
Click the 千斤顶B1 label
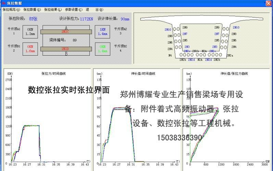click(14, 46)
